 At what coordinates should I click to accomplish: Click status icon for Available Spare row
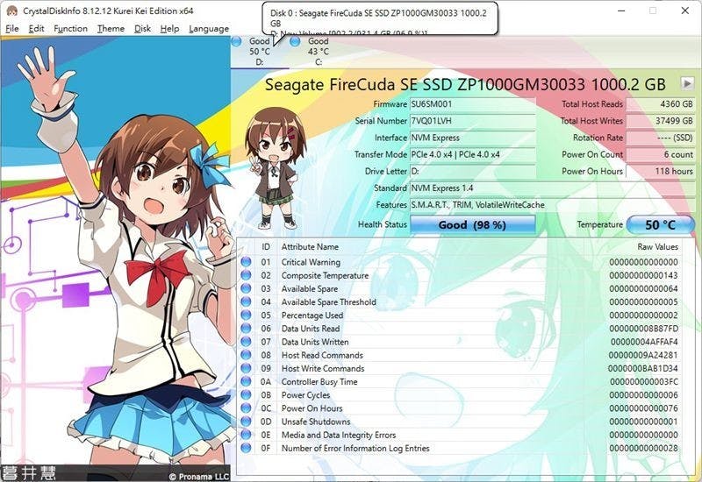246,288
